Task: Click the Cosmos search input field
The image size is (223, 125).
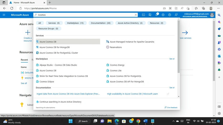Action: pos(85,15)
